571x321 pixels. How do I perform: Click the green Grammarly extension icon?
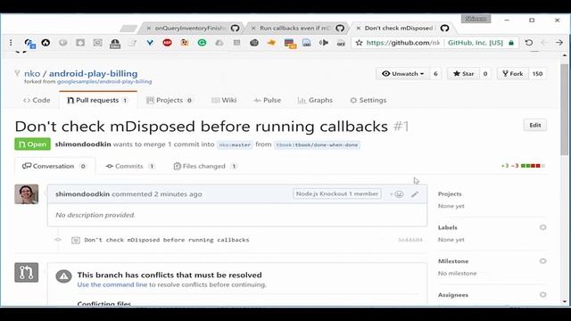(x=203, y=43)
